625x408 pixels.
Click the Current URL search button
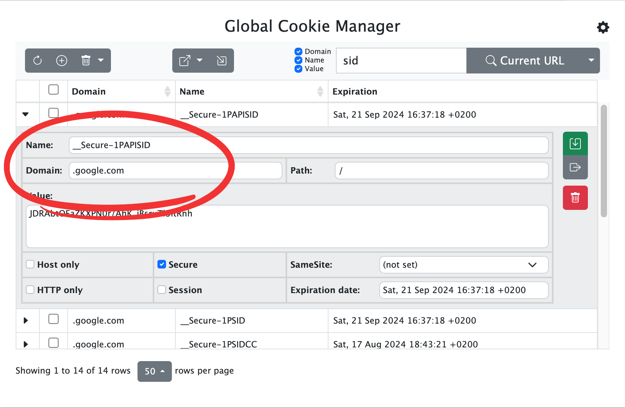pos(525,61)
